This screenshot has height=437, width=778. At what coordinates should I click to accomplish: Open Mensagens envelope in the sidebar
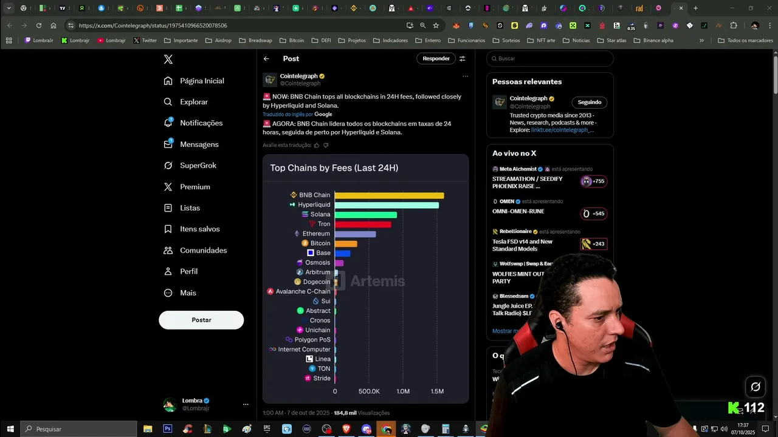click(191, 144)
